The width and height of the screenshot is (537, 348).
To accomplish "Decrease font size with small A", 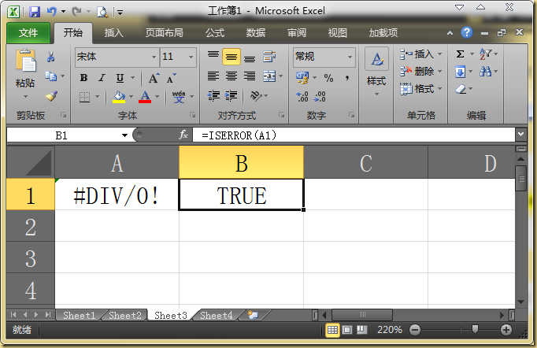I will pos(171,79).
